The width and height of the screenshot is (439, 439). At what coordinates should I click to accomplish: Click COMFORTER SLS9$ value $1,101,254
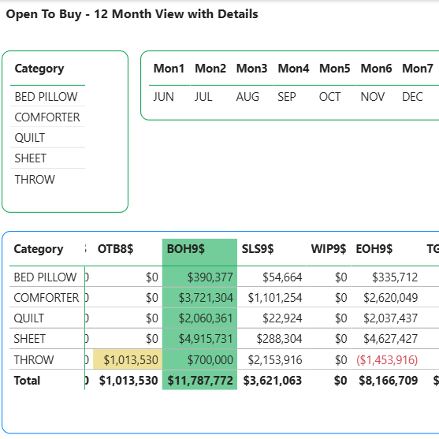[275, 298]
